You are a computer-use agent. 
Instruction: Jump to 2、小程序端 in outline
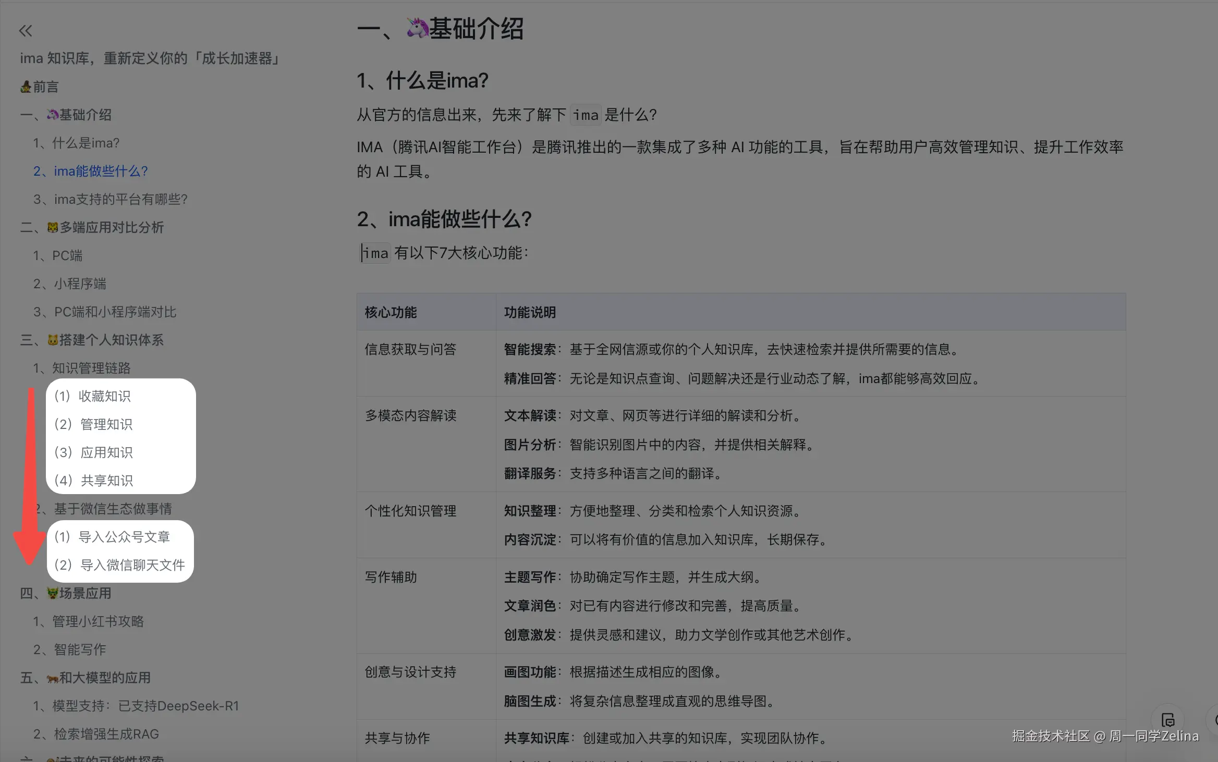(70, 284)
